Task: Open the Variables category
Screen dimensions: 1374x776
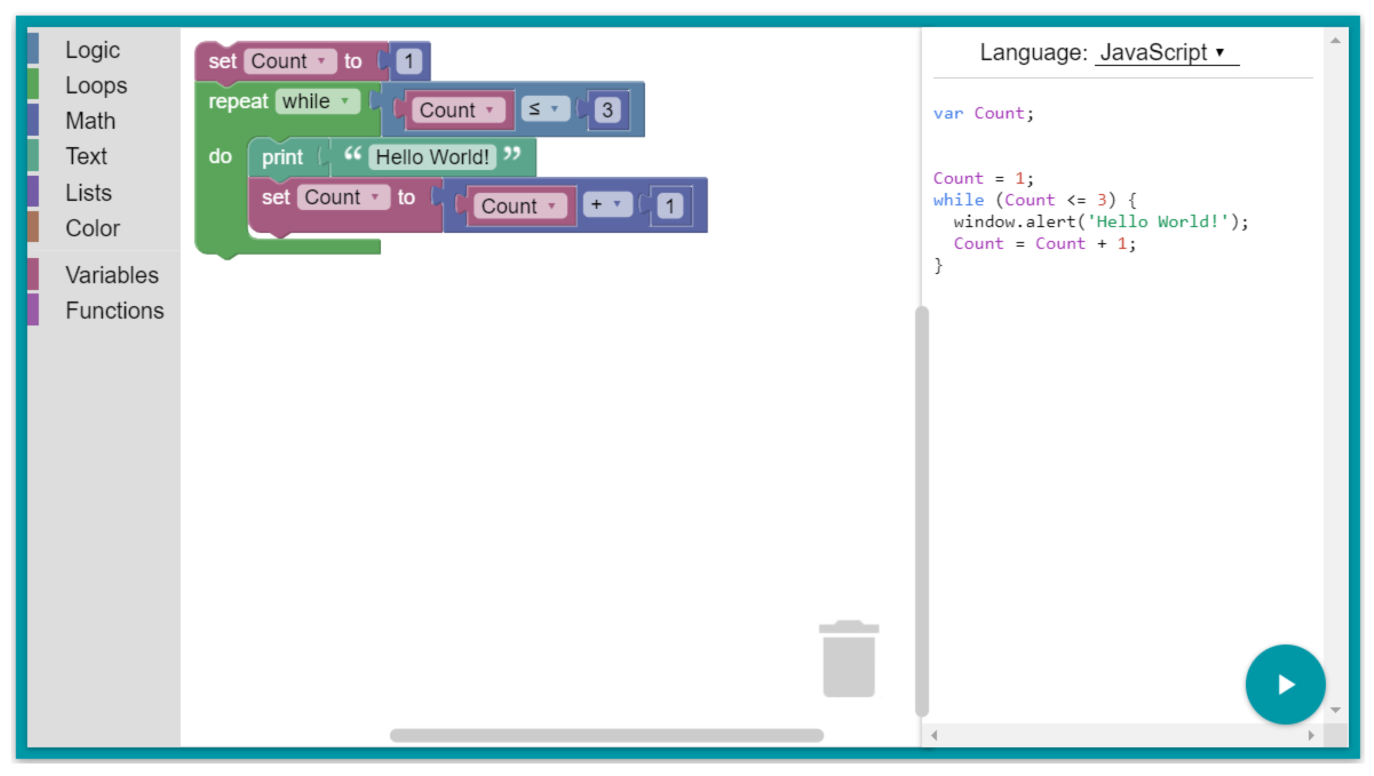Action: (x=112, y=275)
